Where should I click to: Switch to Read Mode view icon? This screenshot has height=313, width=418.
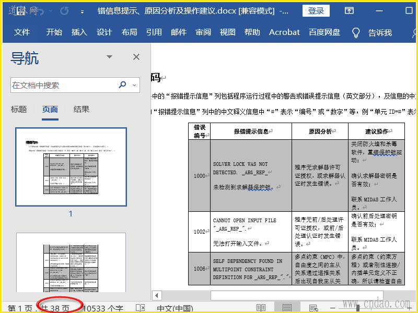click(x=261, y=308)
